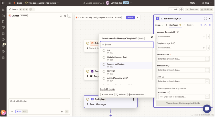Image resolution: width=215 pixels, height=117 pixels.
Task: Go to the Setup tab
Action: coord(159,25)
